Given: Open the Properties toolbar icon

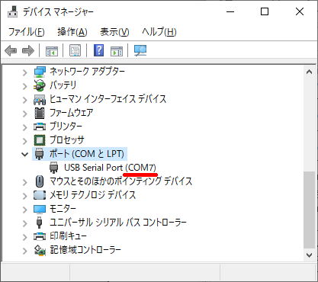Looking at the screenshot, I should click(75, 50).
